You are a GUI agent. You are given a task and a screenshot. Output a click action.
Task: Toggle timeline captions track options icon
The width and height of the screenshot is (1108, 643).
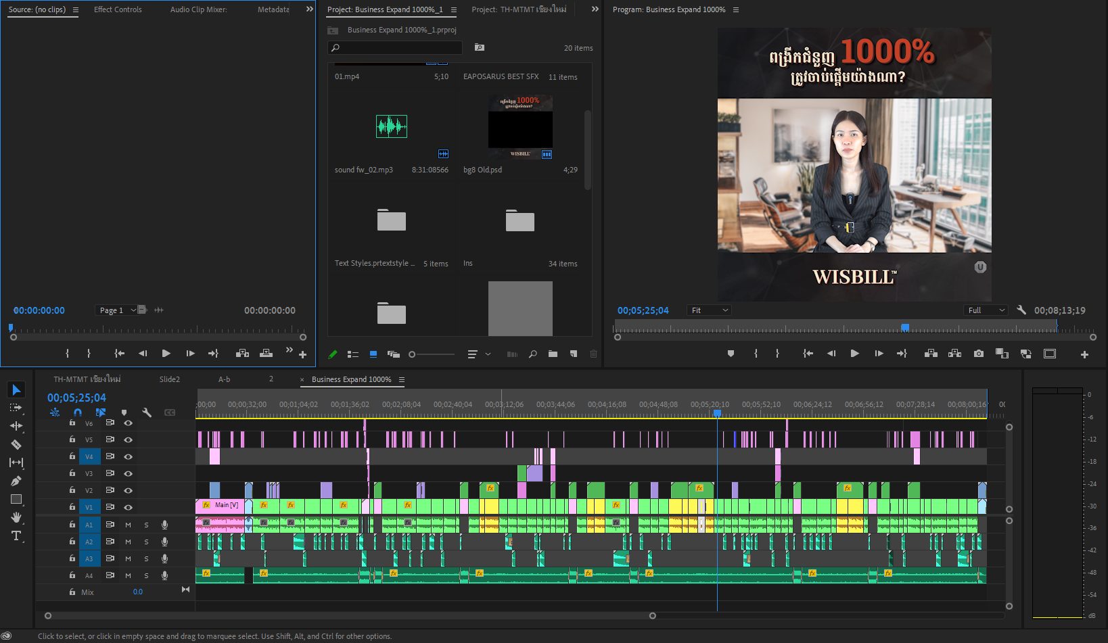(x=170, y=412)
